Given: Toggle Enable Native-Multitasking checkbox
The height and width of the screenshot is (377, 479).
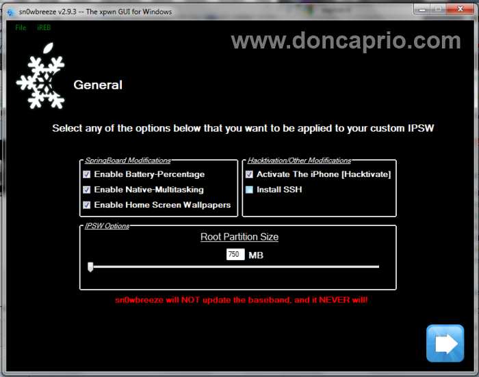Looking at the screenshot, I should pyautogui.click(x=87, y=189).
